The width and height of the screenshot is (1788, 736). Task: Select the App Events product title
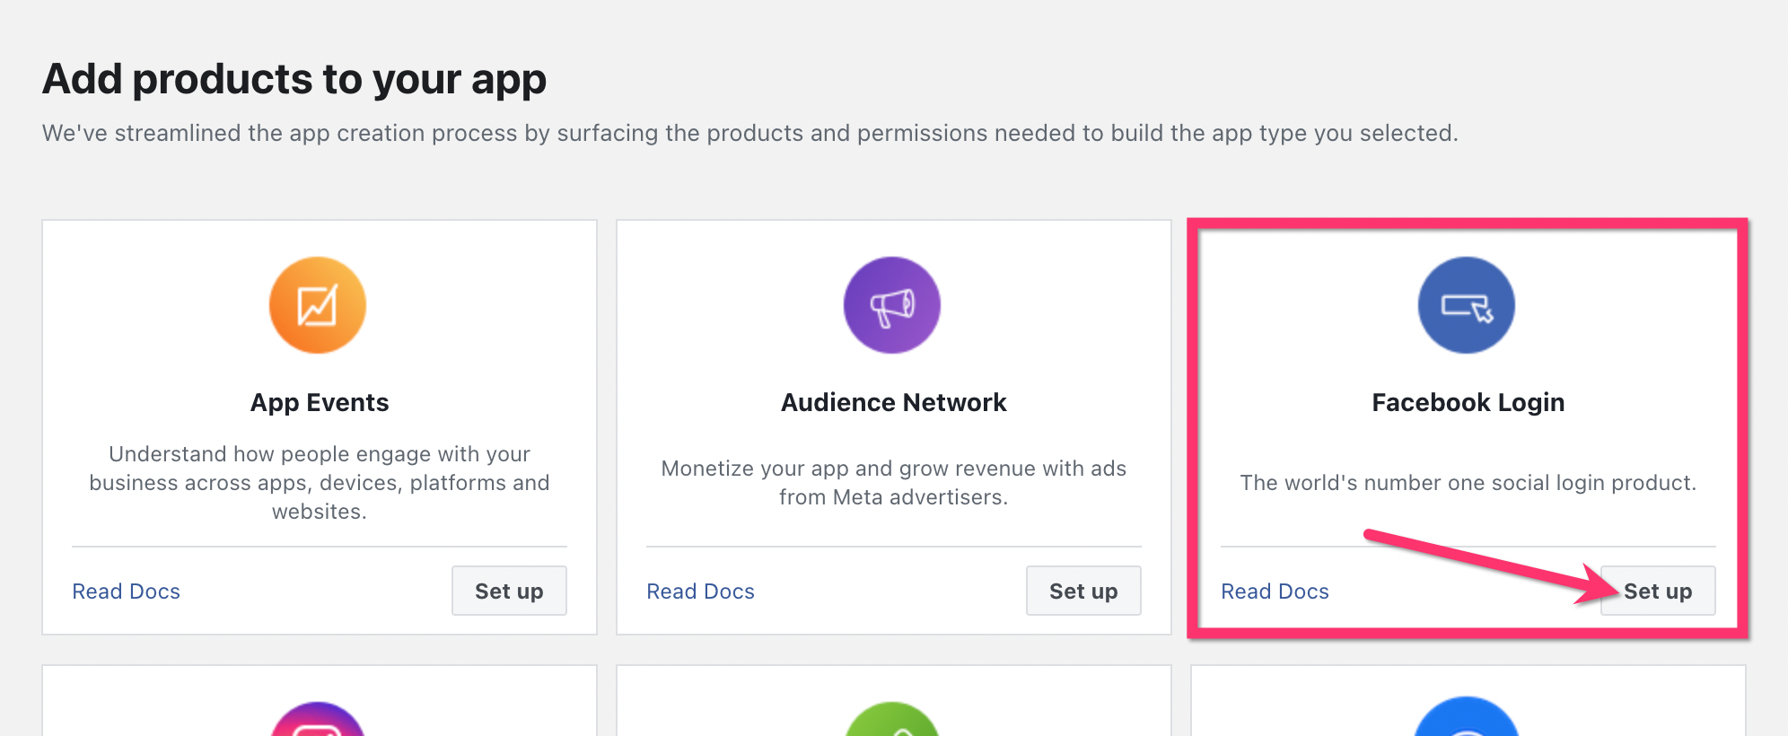click(320, 402)
